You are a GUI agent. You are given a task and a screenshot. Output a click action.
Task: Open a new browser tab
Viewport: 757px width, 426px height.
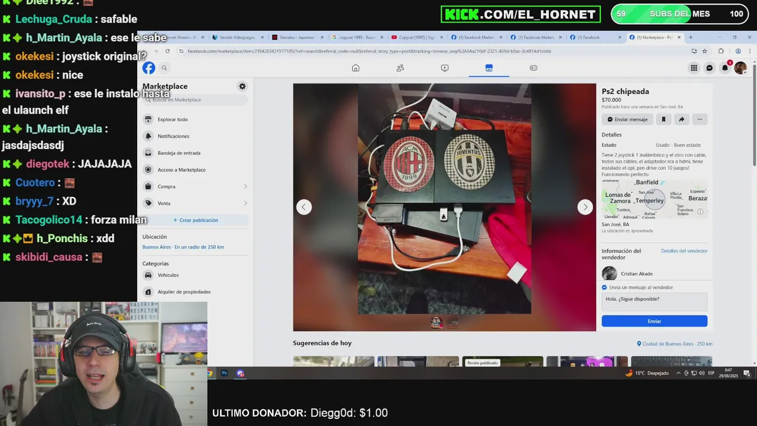pos(690,37)
